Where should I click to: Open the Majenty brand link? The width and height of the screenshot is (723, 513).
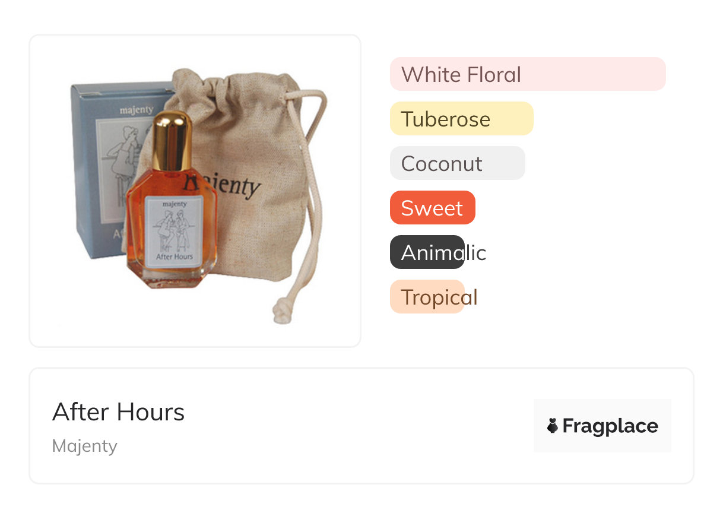coord(84,446)
